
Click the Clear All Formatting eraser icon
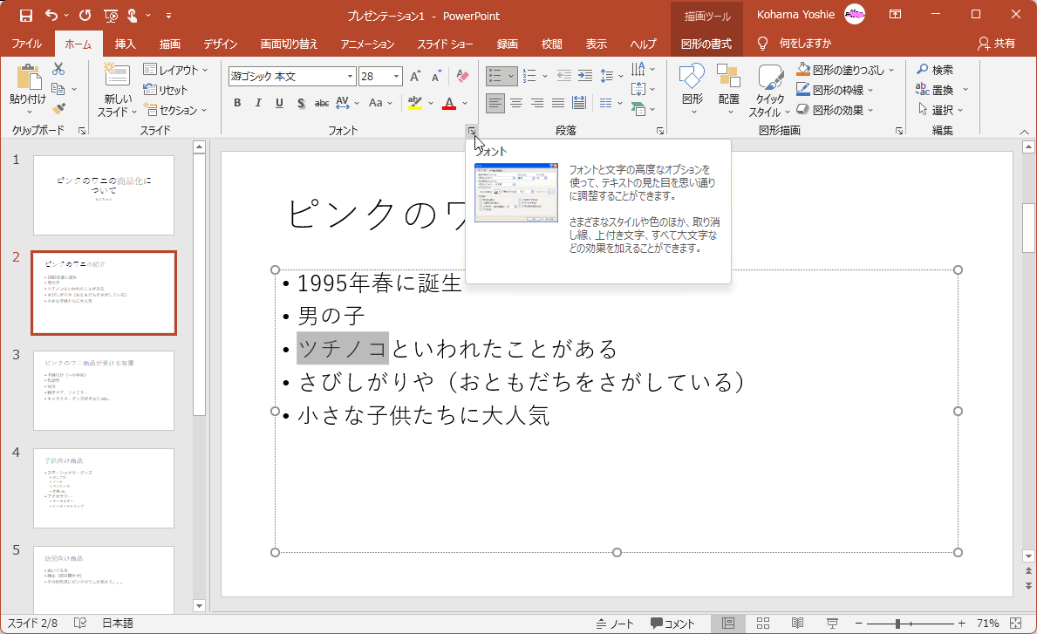[462, 77]
